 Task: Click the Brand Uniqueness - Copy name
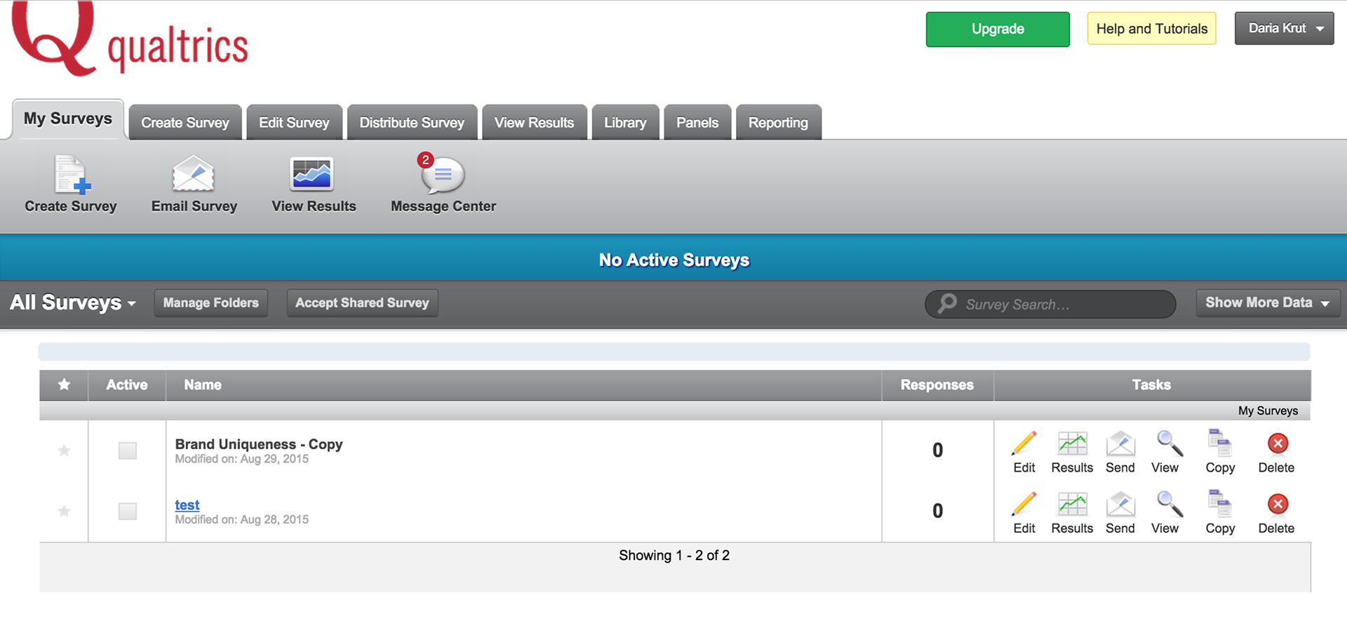point(259,444)
